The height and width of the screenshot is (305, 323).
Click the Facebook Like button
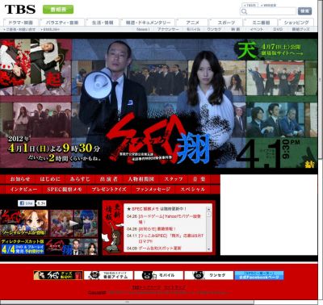click(x=26, y=203)
